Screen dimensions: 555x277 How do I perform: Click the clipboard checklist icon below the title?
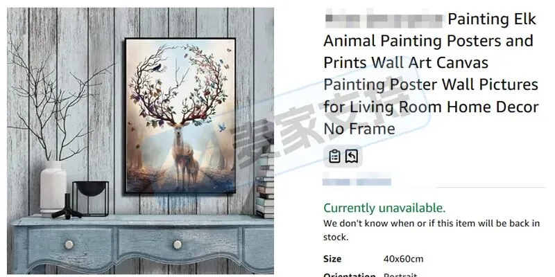[334, 157]
